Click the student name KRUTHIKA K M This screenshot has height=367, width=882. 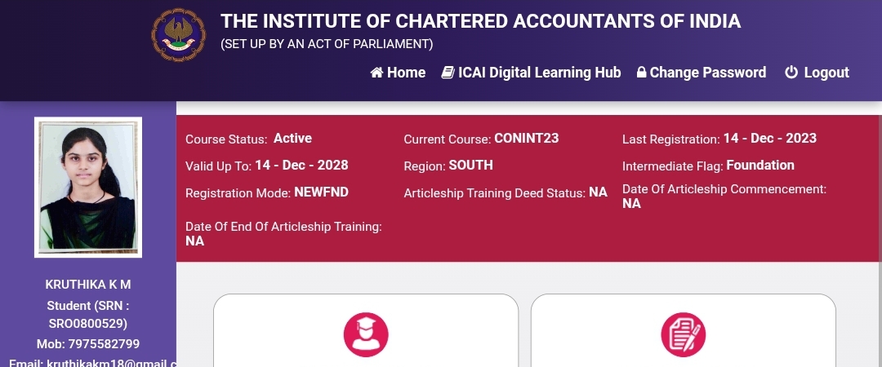coord(88,285)
